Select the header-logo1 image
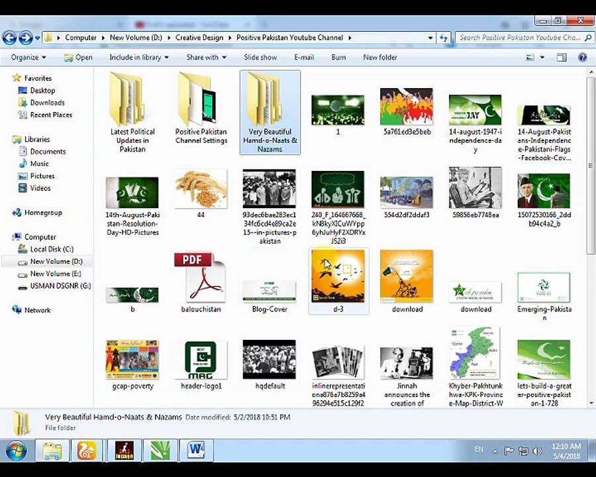The image size is (596, 477). click(201, 365)
